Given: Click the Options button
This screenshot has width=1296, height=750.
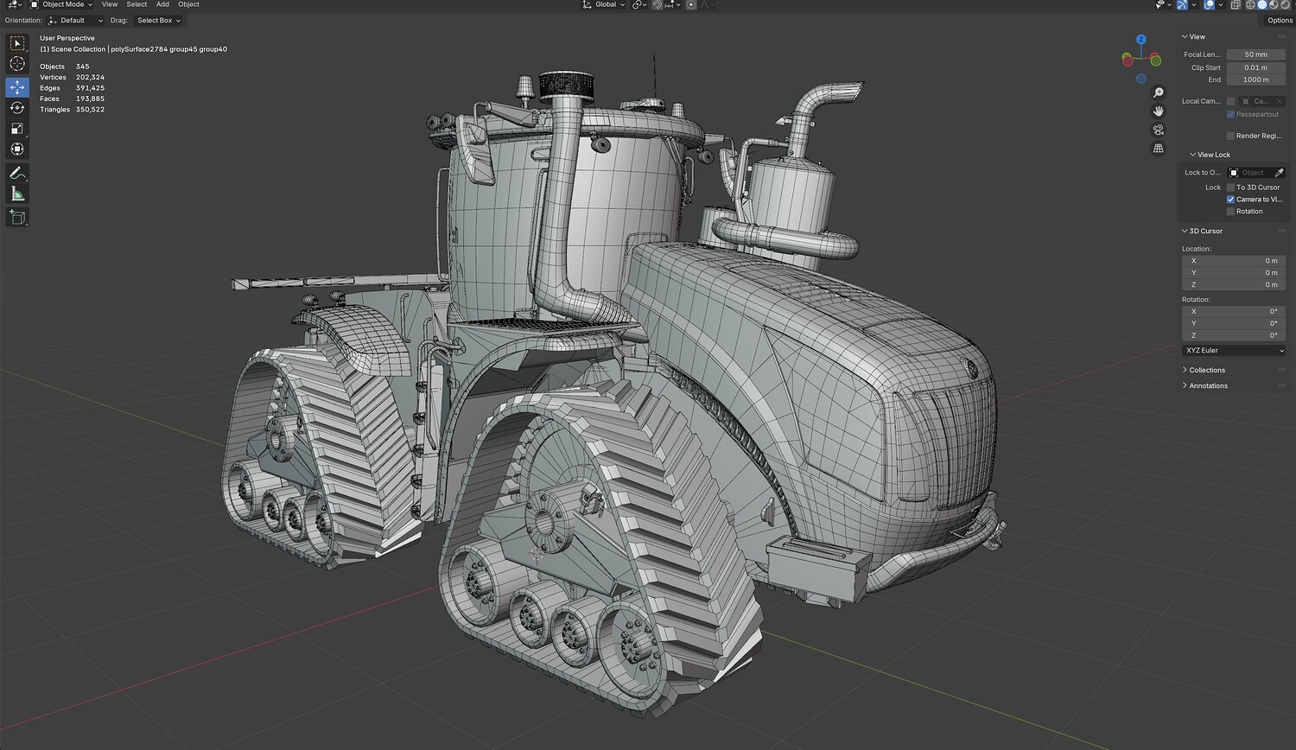Looking at the screenshot, I should pos(1280,21).
